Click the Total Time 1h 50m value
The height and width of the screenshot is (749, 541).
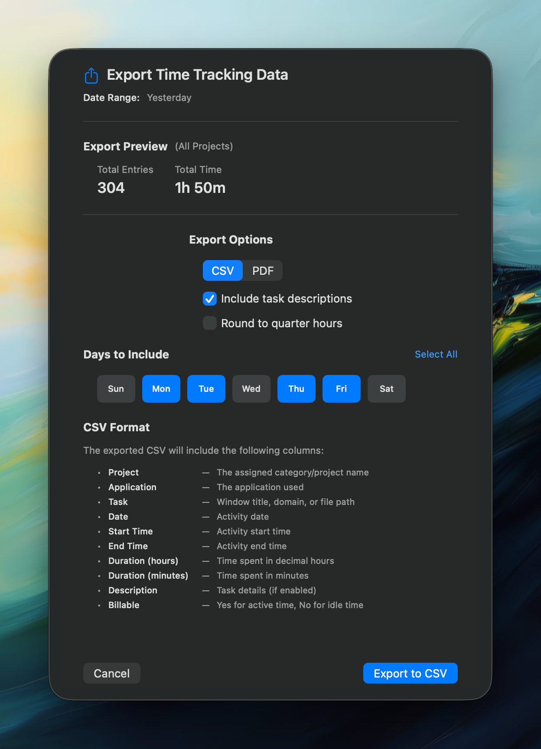200,188
